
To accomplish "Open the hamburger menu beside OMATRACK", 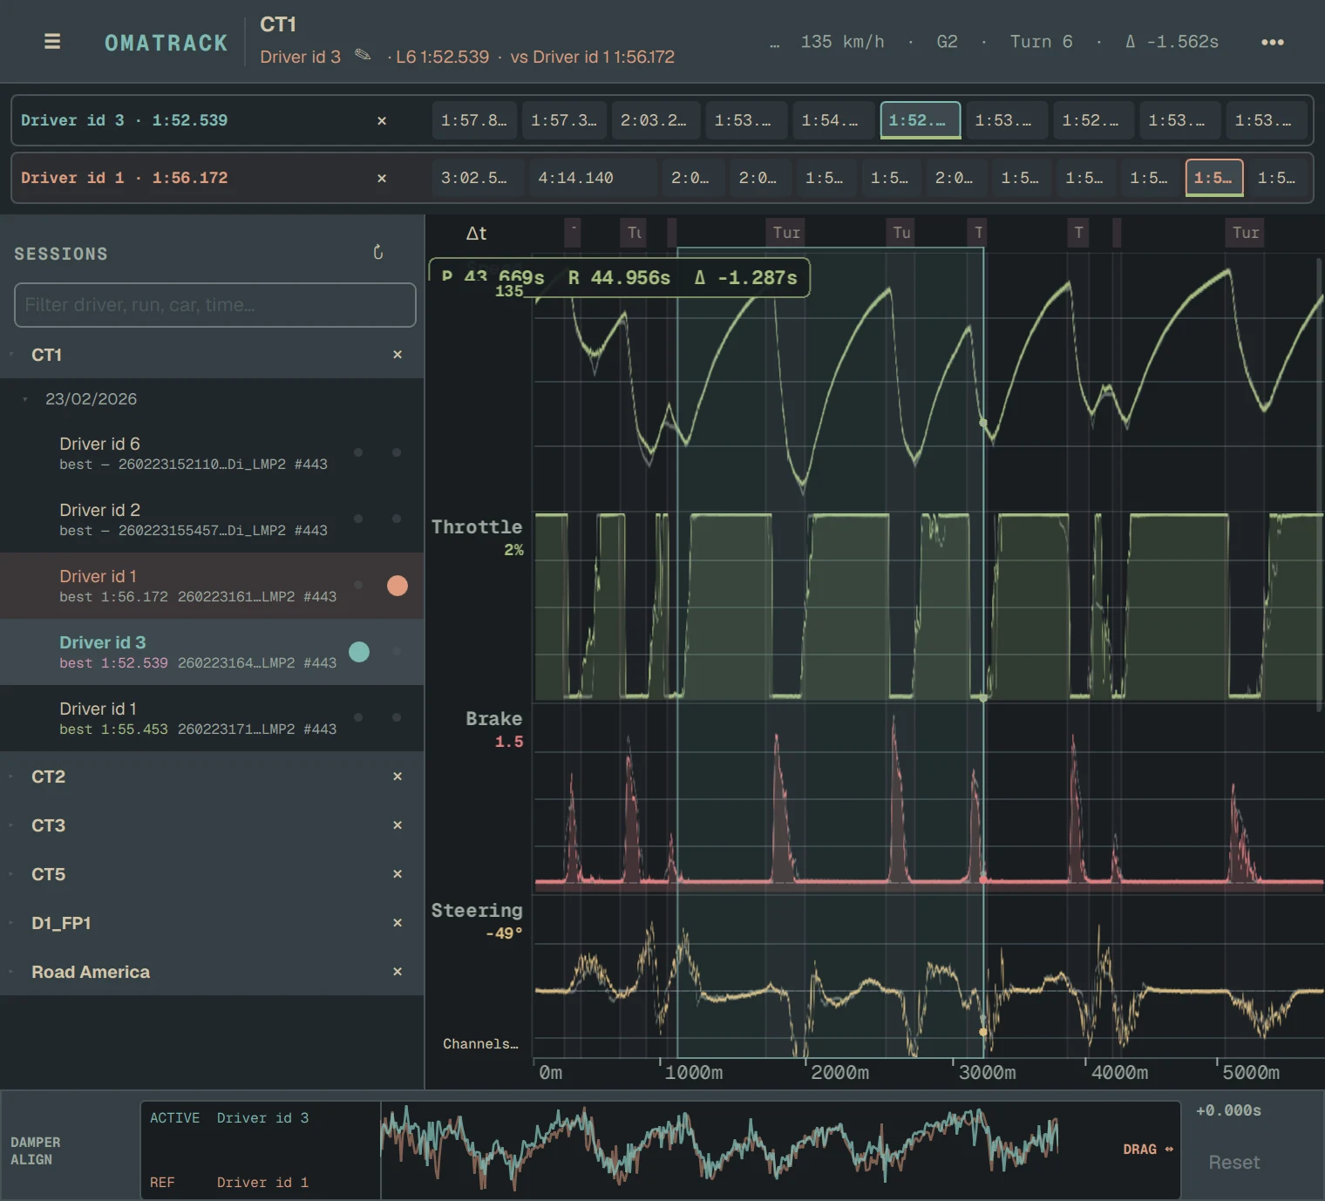I will pyautogui.click(x=52, y=42).
